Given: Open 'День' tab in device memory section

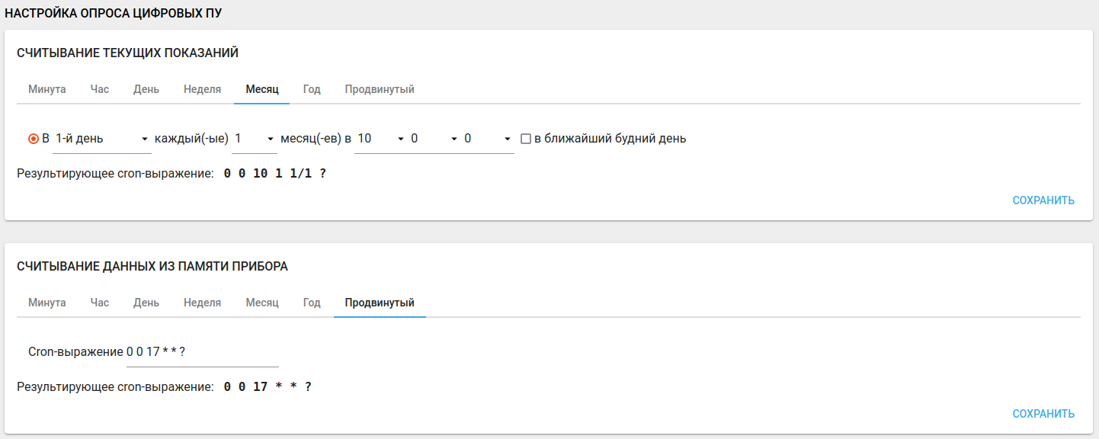Looking at the screenshot, I should pyautogui.click(x=146, y=303).
